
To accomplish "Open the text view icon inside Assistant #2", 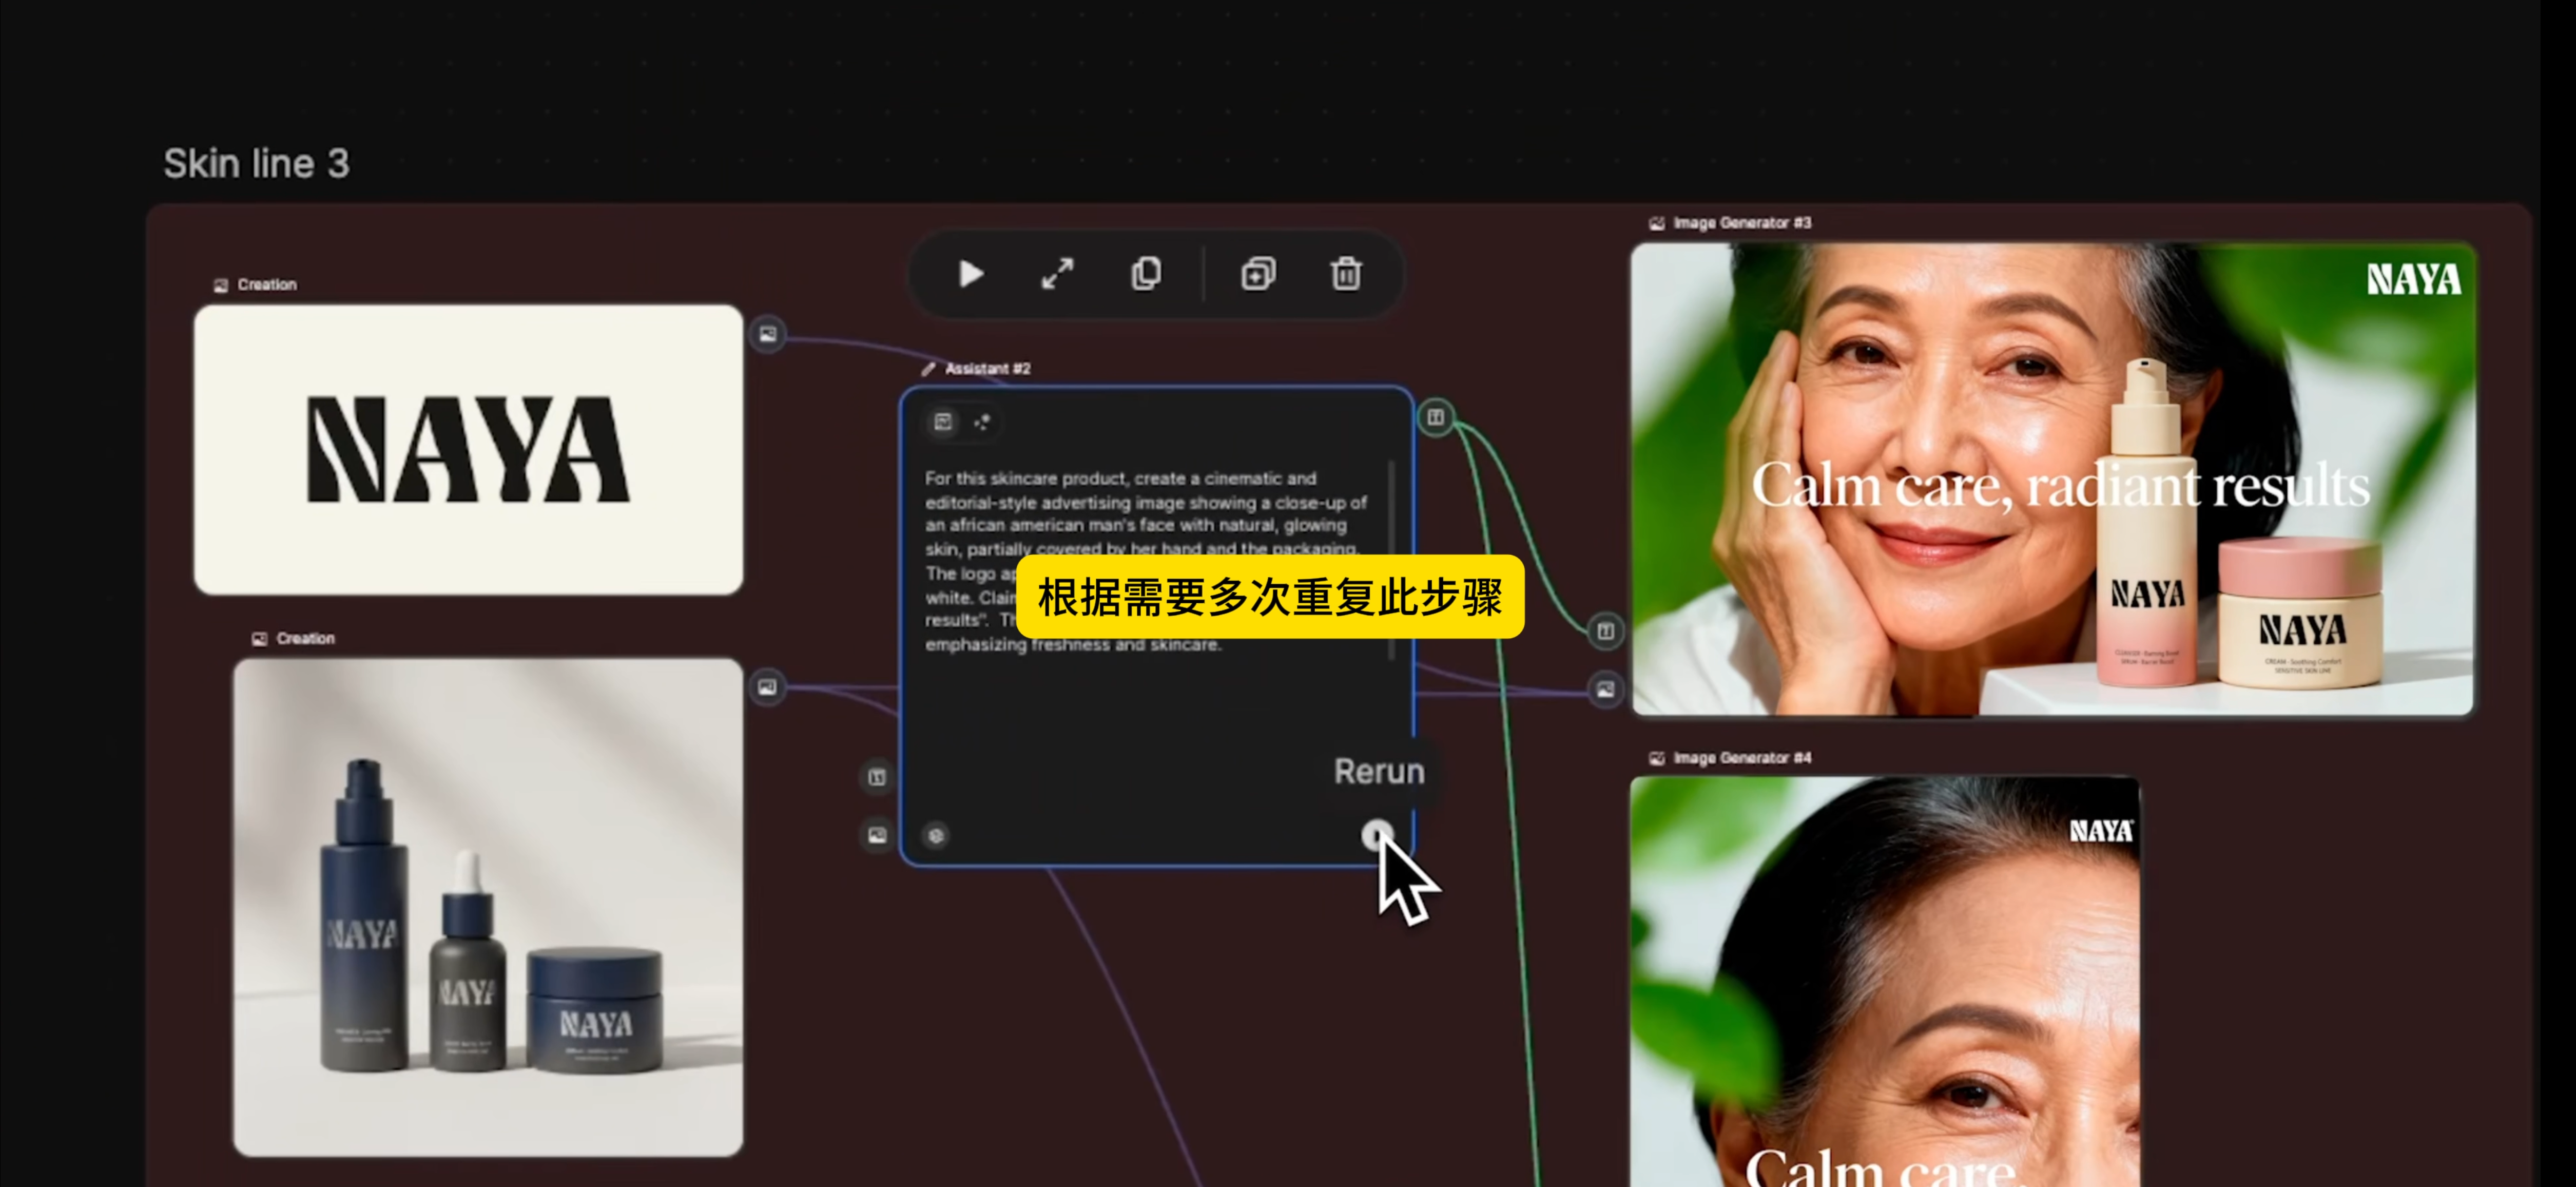I will click(x=942, y=422).
